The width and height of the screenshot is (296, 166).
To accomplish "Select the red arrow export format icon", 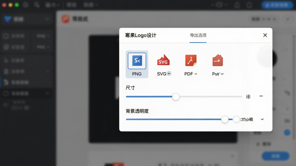I will [x=218, y=60].
